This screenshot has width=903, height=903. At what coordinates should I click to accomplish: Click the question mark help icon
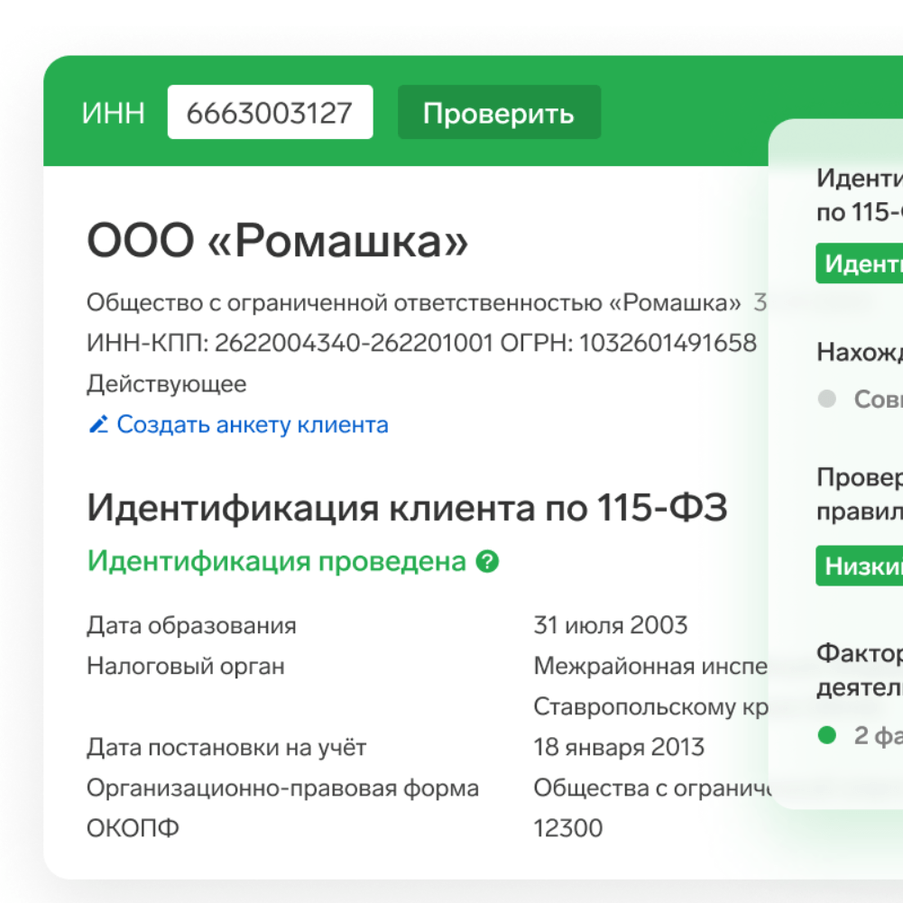point(487,561)
